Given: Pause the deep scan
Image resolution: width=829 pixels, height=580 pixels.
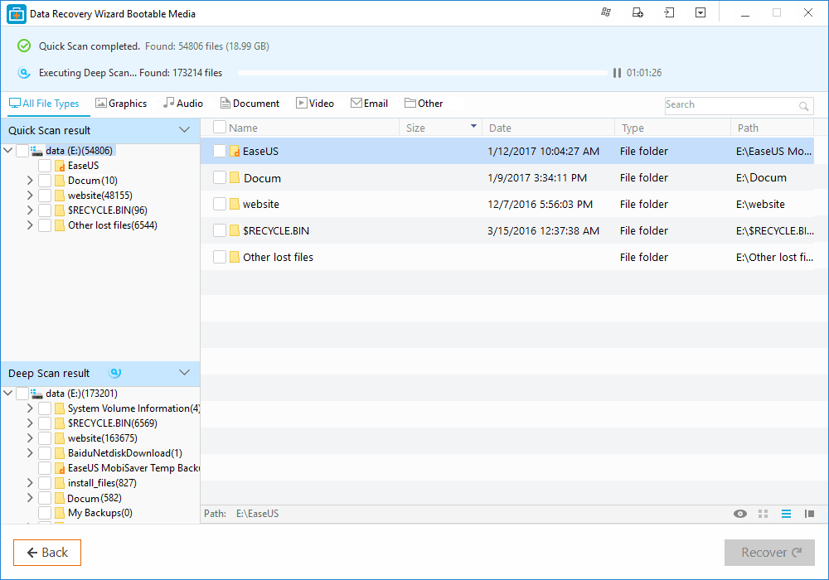Looking at the screenshot, I should click(617, 73).
